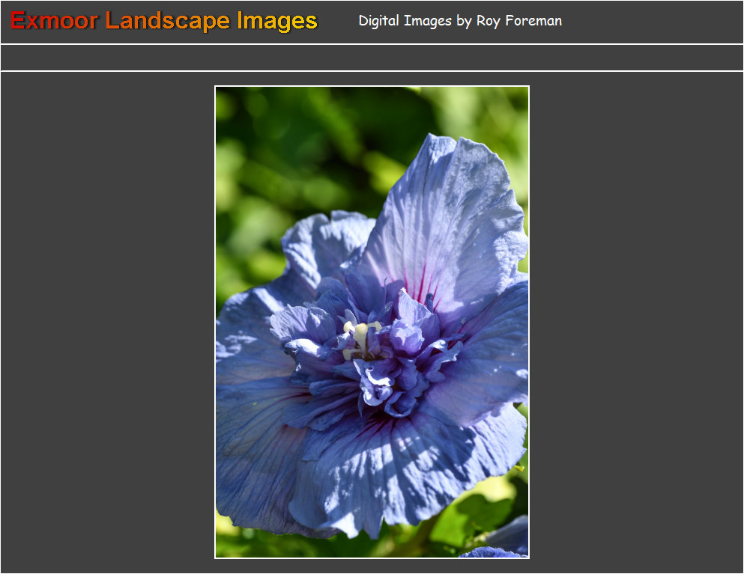This screenshot has width=744, height=574.
Task: Click the "Digital Images by Roy Foreman" tagline
Action: (460, 21)
